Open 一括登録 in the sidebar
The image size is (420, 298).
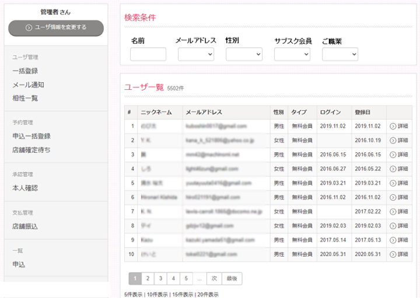point(25,71)
